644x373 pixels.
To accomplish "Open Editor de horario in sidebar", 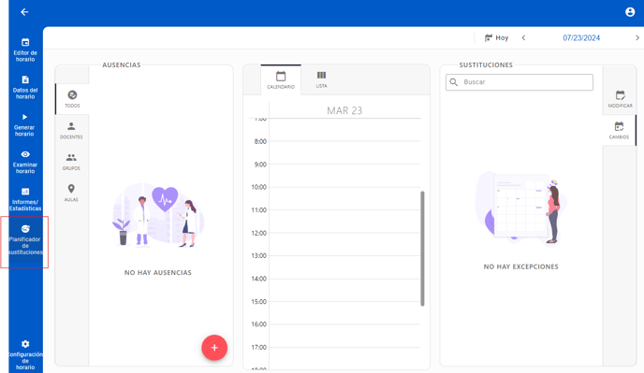I will point(25,50).
